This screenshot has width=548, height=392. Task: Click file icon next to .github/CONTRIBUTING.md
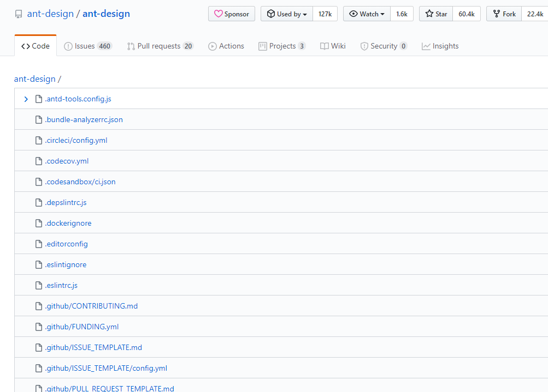(x=39, y=306)
